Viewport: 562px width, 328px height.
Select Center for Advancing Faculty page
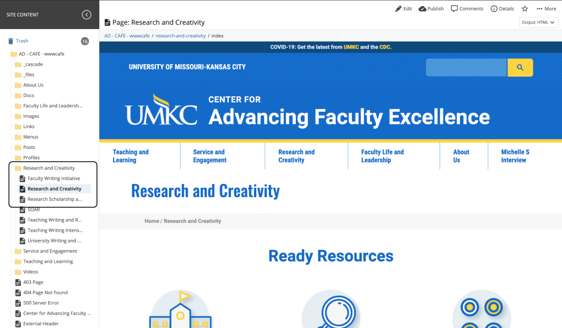click(53, 313)
